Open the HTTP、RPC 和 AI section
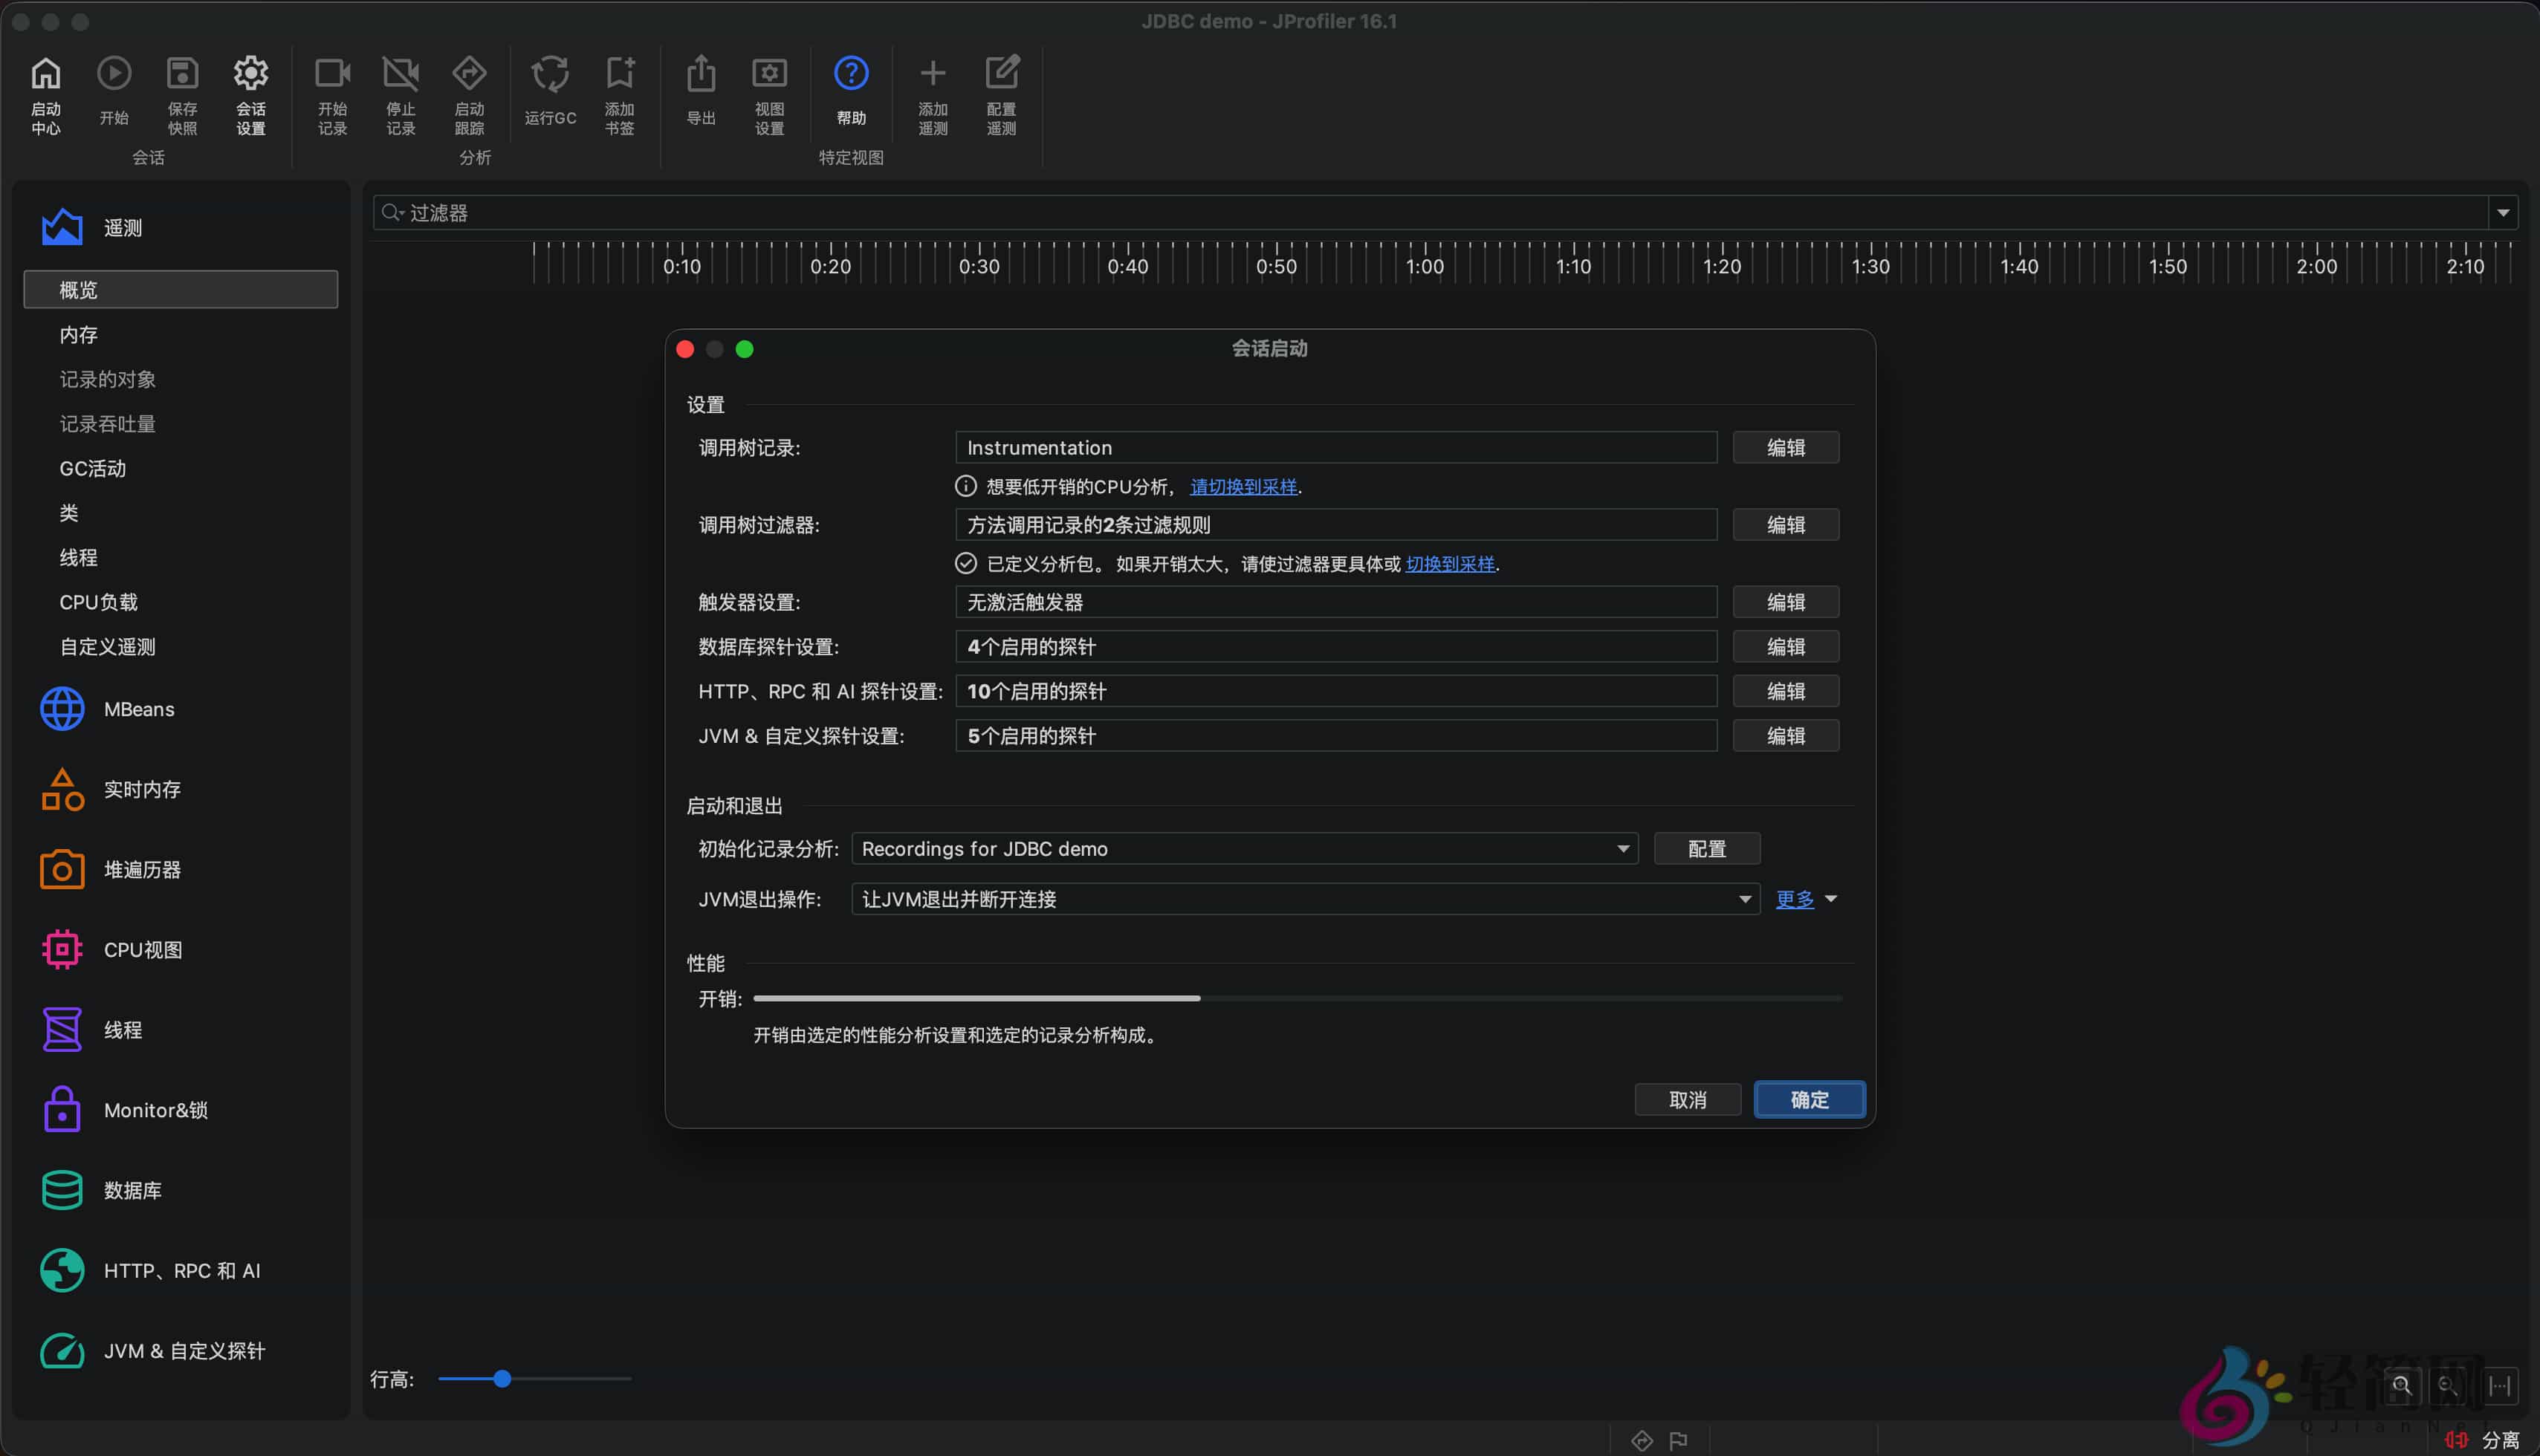Screen dimensions: 2540x1456 point(181,1270)
